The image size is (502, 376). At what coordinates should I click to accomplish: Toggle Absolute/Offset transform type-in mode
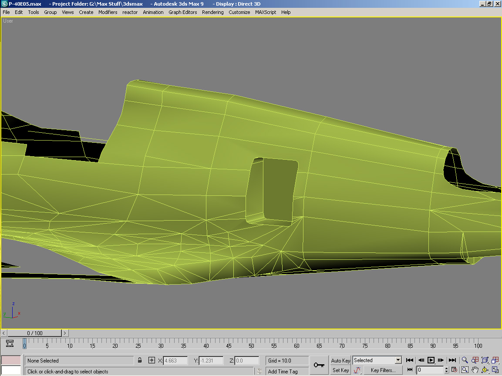[x=152, y=360]
